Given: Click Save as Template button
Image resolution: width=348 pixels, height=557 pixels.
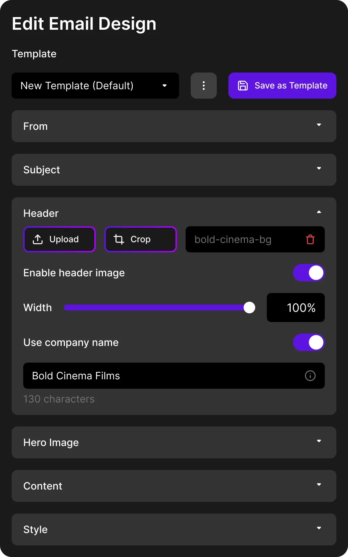Looking at the screenshot, I should (282, 86).
